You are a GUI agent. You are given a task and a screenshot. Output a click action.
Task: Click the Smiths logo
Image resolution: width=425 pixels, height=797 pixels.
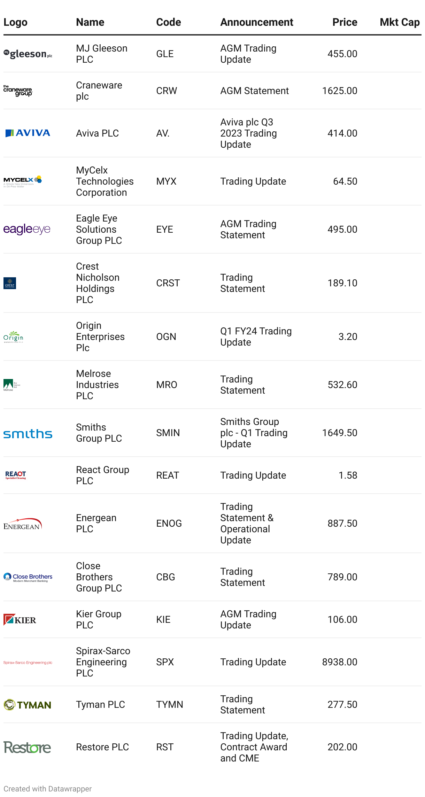[x=28, y=433]
